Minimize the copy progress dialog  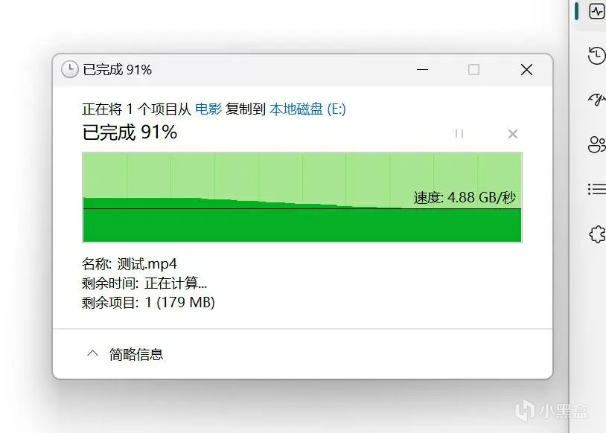tap(422, 70)
